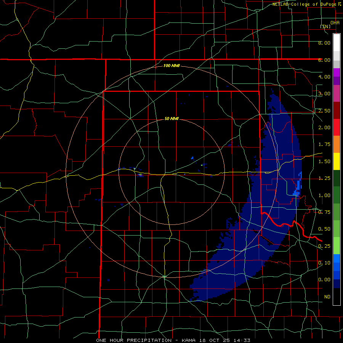The height and width of the screenshot is (343, 343).
Task: Click the 0.50 legend value
Action: (324, 229)
